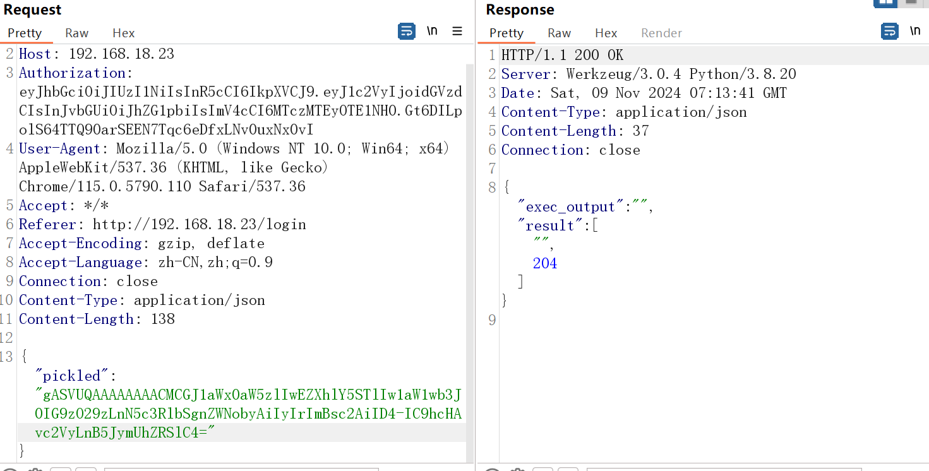Click the response Connection: close line
This screenshot has height=471, width=929.
coord(571,150)
